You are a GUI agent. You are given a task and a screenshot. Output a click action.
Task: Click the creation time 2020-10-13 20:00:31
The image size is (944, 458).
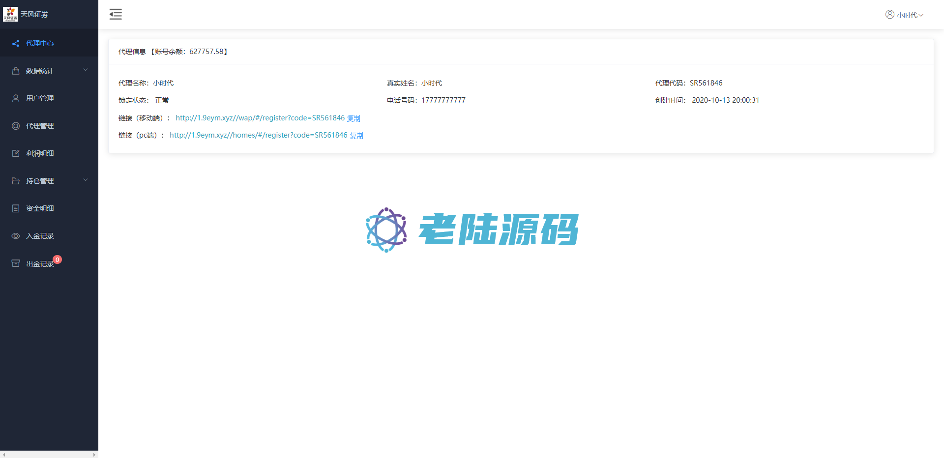[726, 100]
